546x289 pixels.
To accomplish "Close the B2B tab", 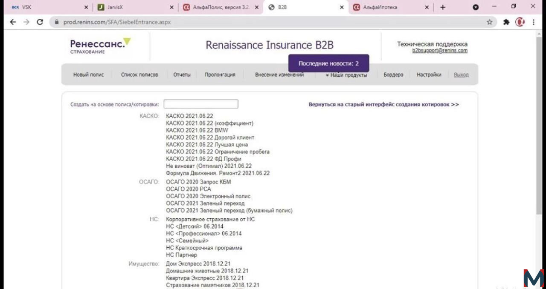I will tap(342, 7).
